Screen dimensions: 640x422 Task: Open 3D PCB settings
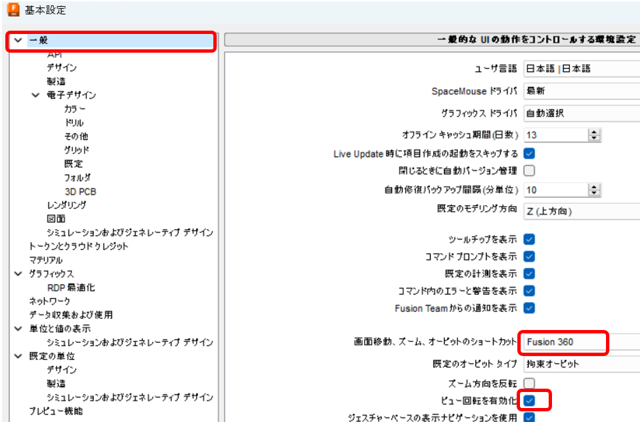(x=81, y=191)
